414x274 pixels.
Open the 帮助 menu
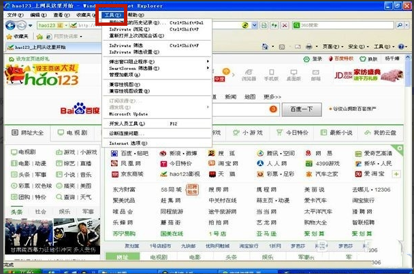click(x=136, y=15)
